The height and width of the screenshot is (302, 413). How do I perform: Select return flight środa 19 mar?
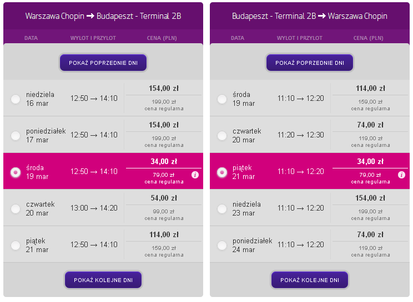pos(222,99)
